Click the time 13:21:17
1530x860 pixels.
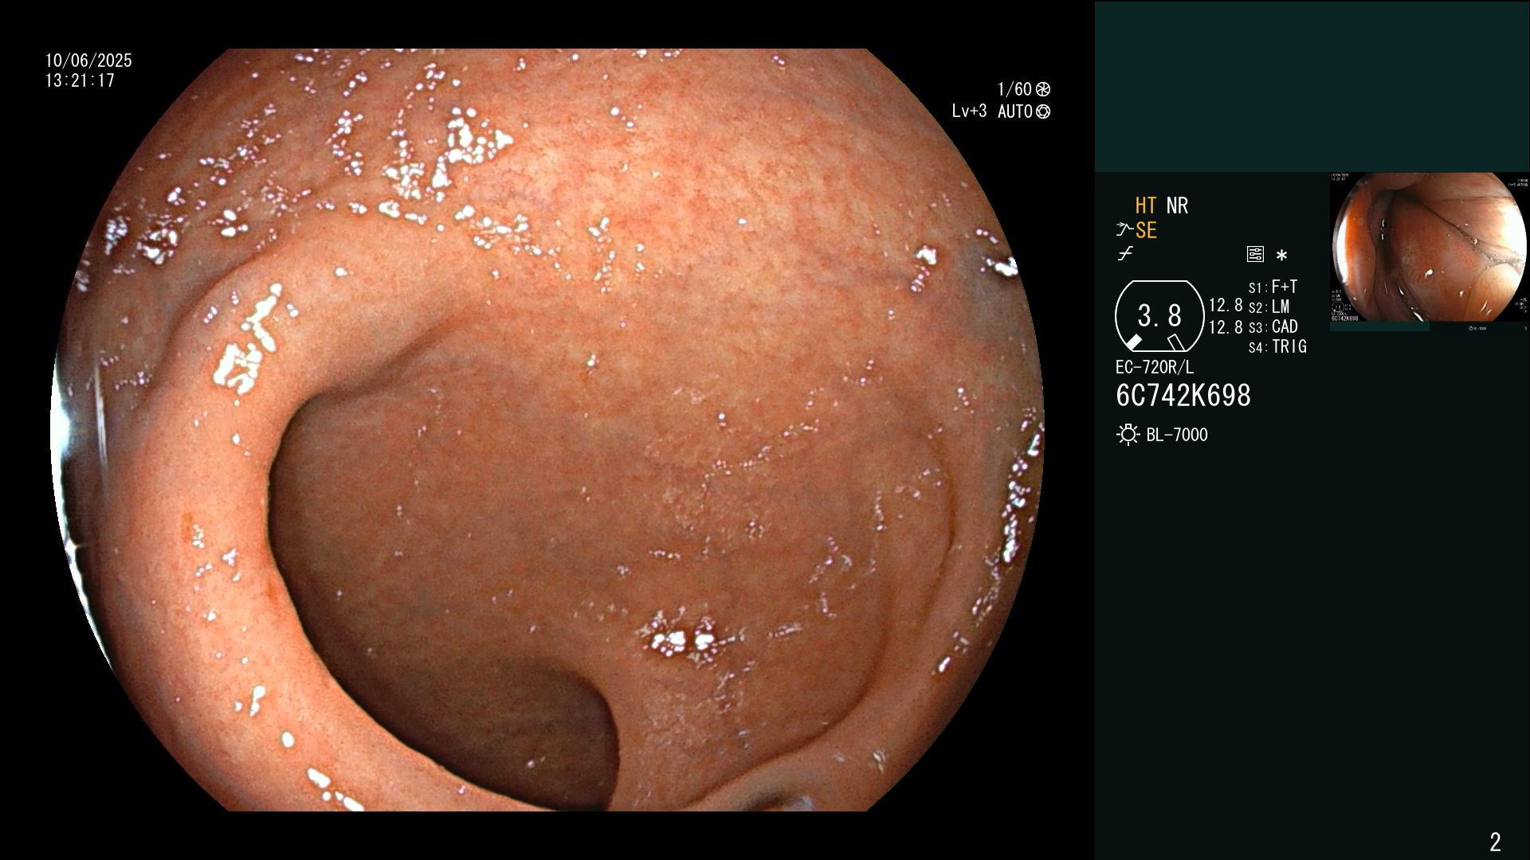click(80, 80)
